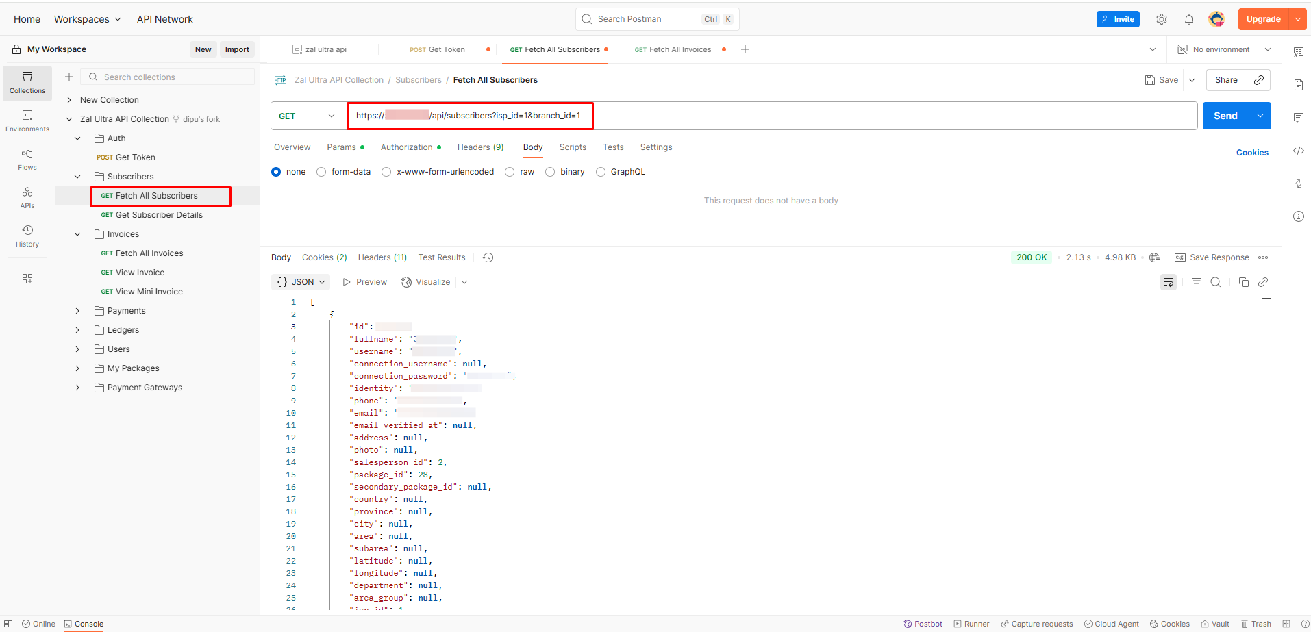Open the Environments sidebar panel
The image size is (1311, 632).
point(27,121)
